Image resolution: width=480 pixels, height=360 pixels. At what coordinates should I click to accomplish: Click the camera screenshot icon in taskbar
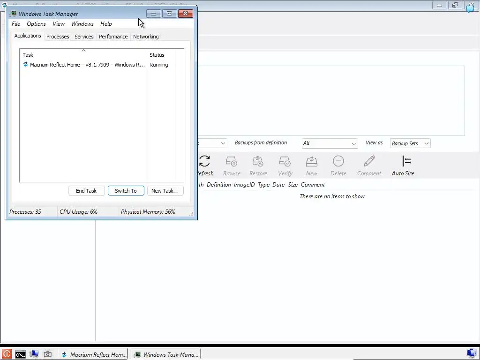(x=48, y=354)
